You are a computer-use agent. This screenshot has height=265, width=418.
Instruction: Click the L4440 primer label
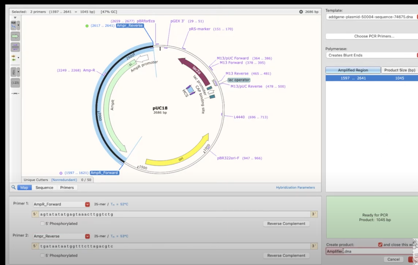(239, 117)
